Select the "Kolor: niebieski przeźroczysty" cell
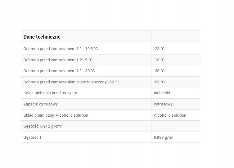 pos(50,93)
